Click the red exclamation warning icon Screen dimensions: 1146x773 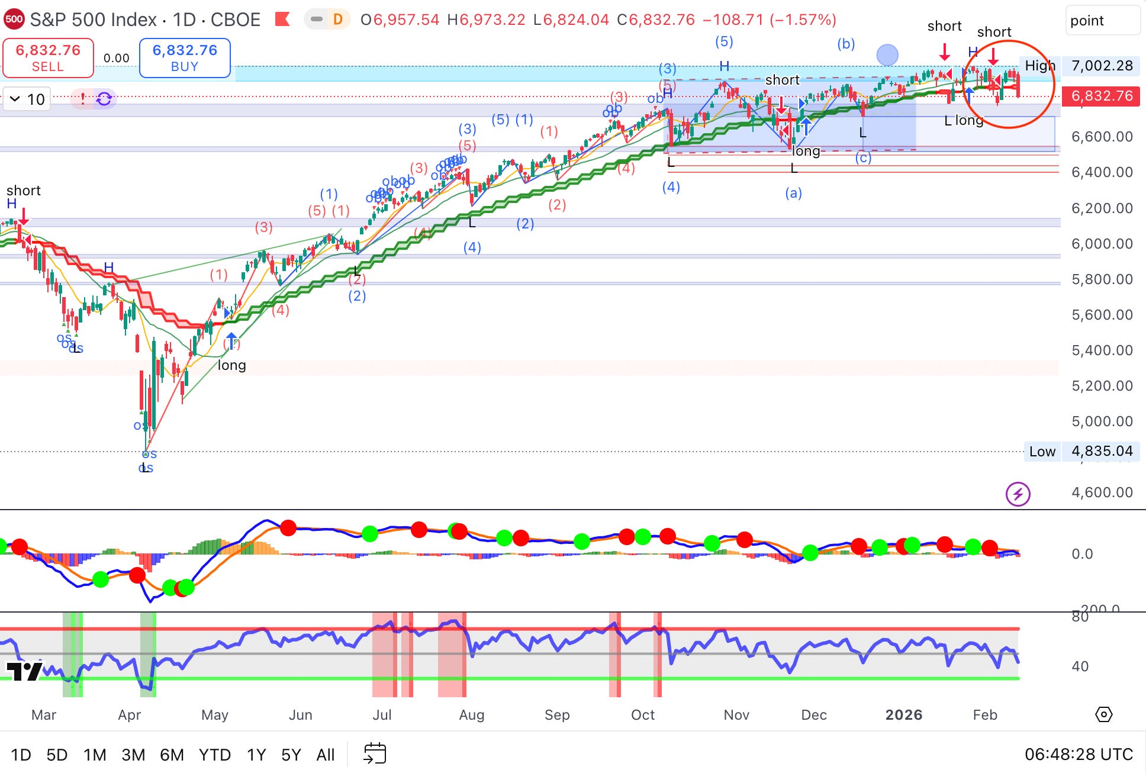[83, 99]
